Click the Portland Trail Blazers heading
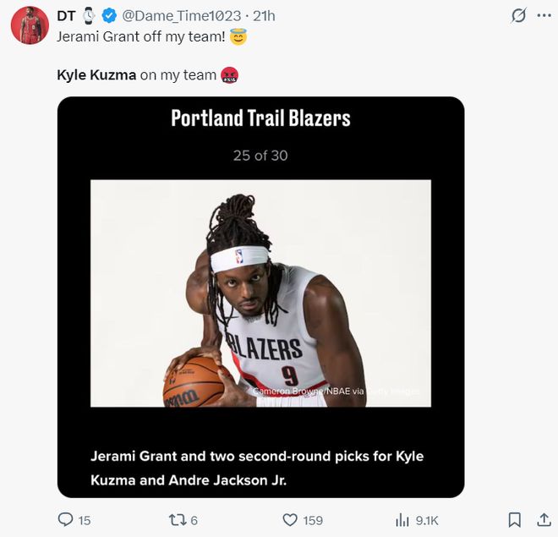558x537 pixels. 260,118
